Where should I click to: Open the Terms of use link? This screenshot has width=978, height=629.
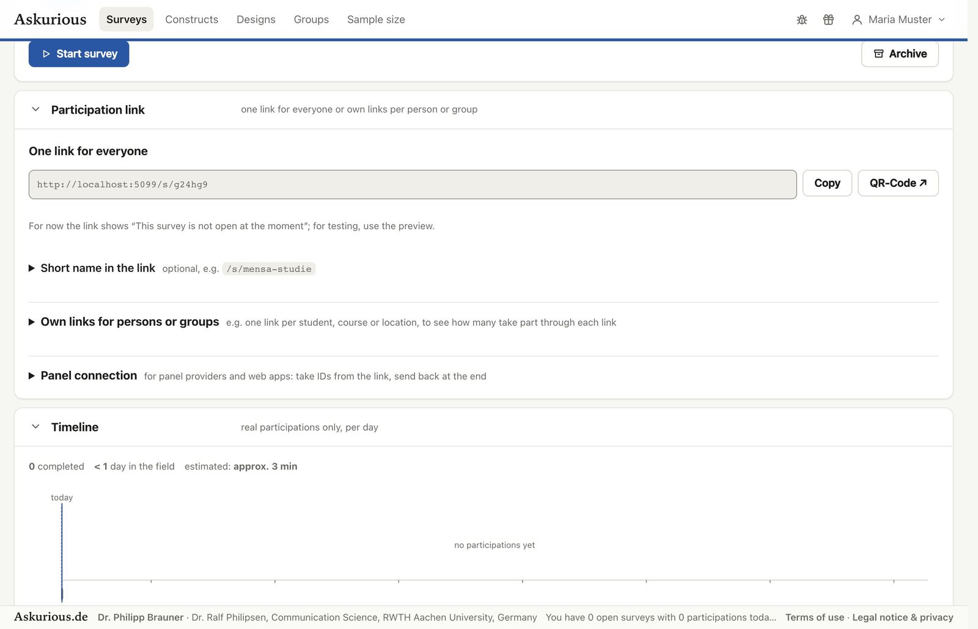tap(815, 617)
